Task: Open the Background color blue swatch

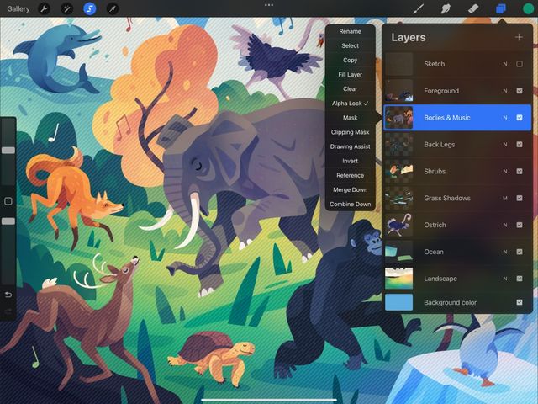Action: click(398, 302)
